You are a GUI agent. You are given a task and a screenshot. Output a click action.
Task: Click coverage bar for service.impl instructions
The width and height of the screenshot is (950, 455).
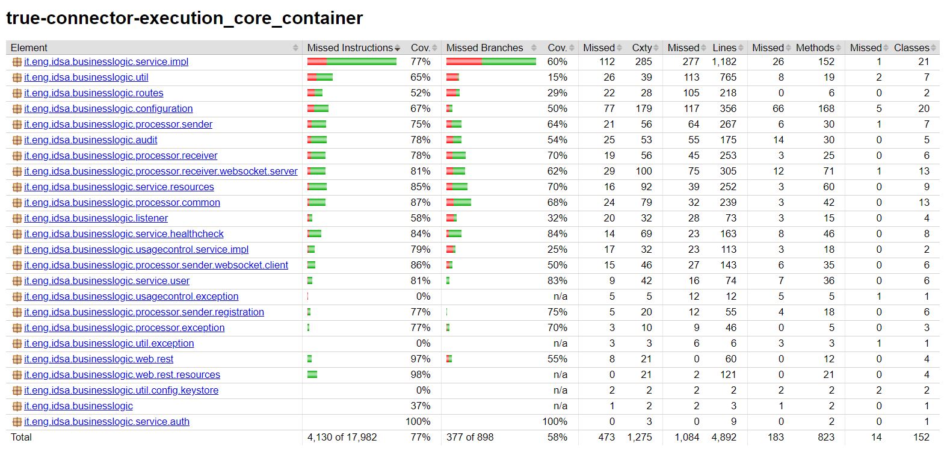pyautogui.click(x=351, y=62)
